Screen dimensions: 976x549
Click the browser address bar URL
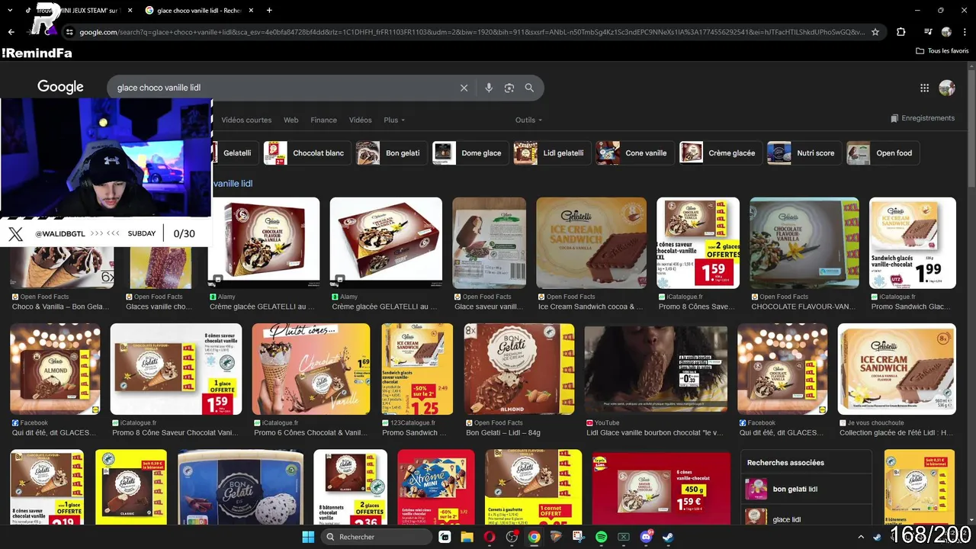coord(472,32)
